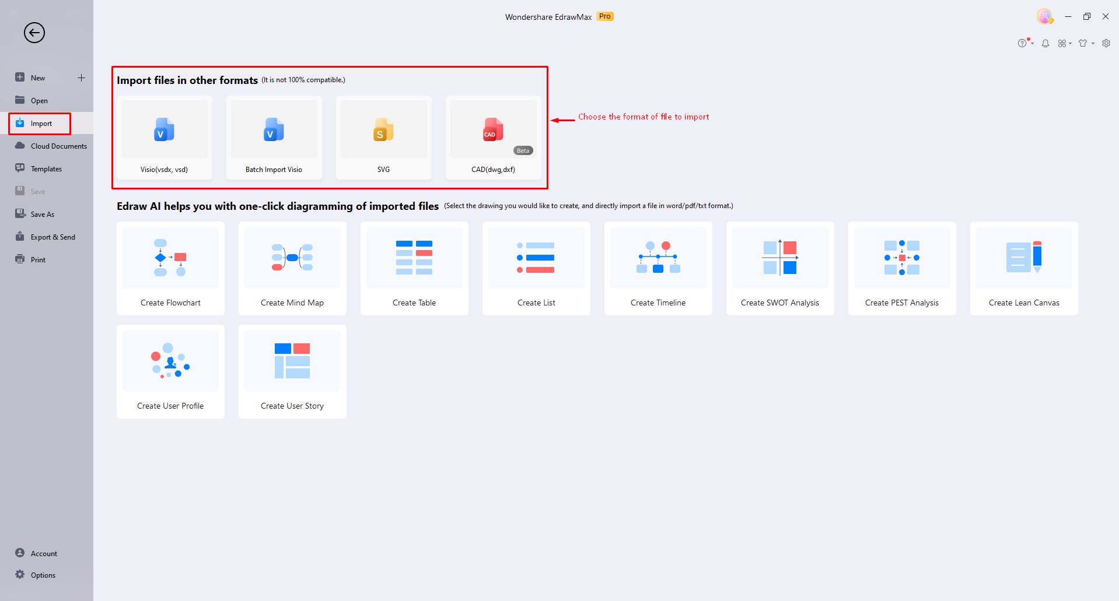
Task: Go back using the circled arrow icon
Action: tap(34, 33)
